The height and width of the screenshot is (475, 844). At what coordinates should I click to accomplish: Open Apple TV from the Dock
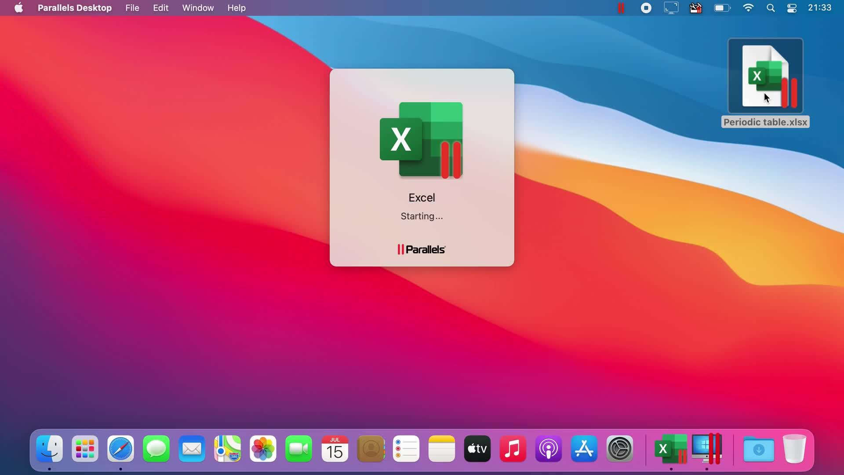pyautogui.click(x=477, y=449)
